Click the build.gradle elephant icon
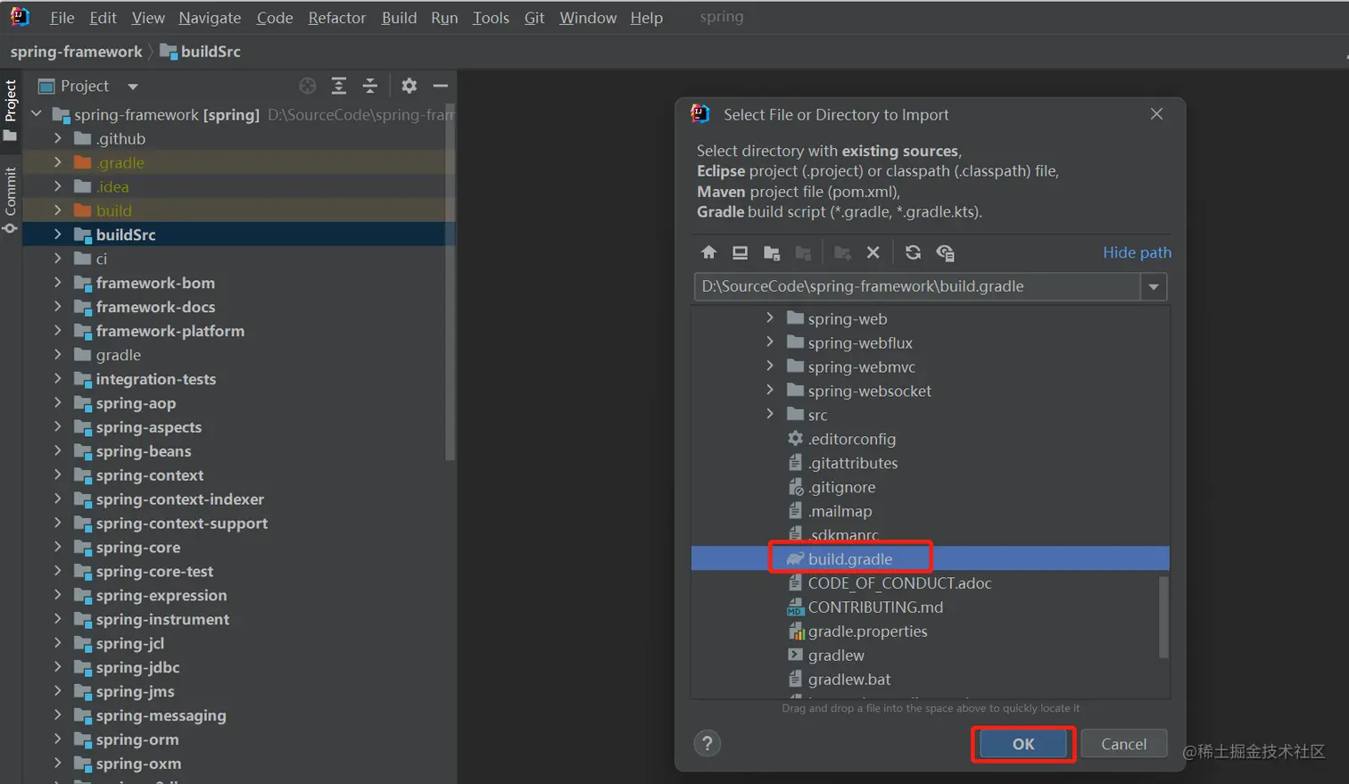The image size is (1349, 784). point(795,558)
